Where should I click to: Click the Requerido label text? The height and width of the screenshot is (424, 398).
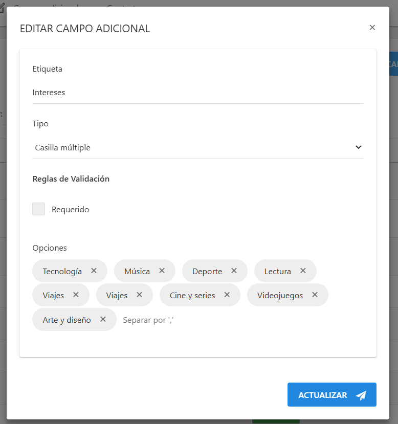(70, 210)
